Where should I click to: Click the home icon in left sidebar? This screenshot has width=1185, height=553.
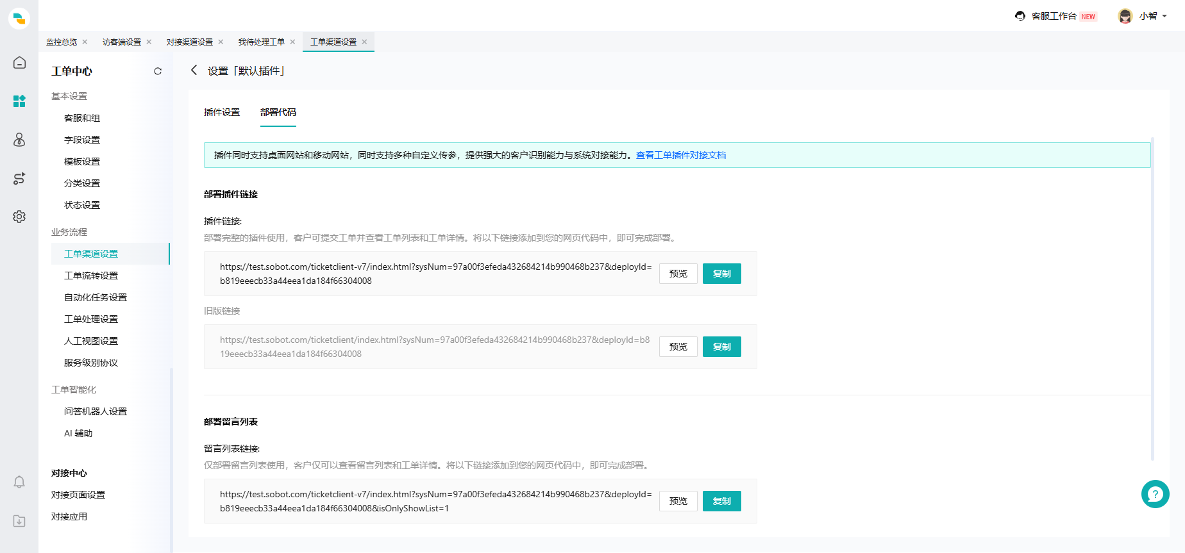pos(19,63)
